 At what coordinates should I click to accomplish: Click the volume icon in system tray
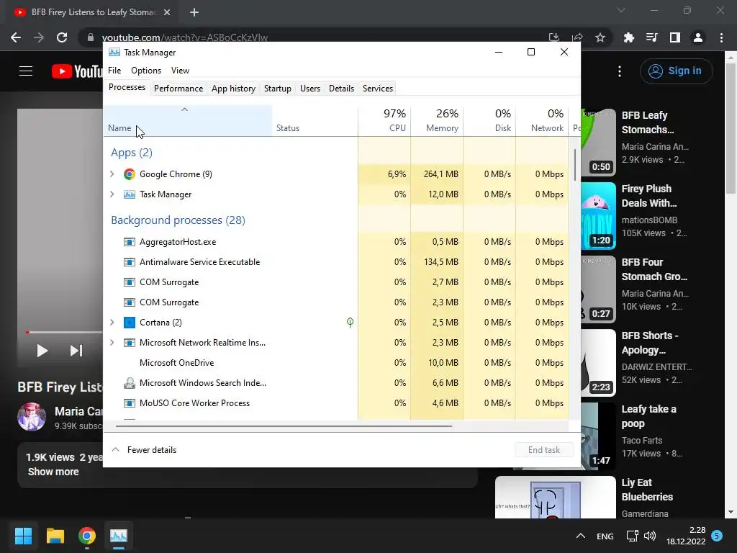point(650,536)
